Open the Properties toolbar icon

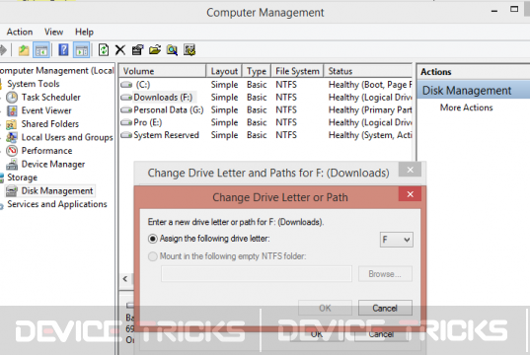point(137,50)
